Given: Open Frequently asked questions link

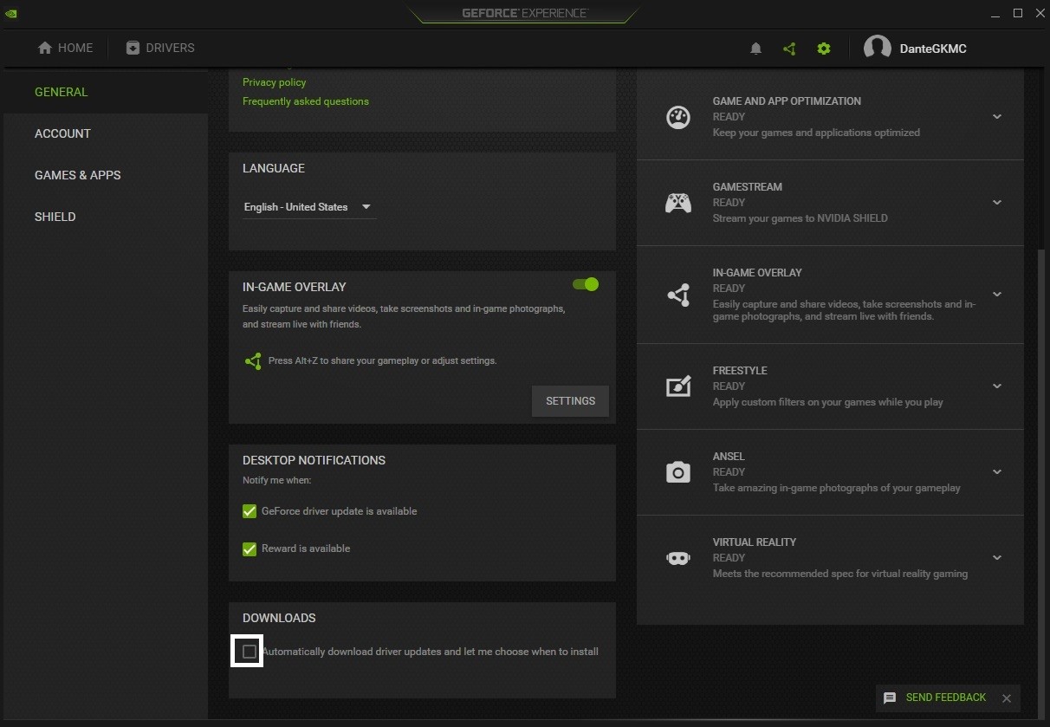Looking at the screenshot, I should pyautogui.click(x=306, y=101).
